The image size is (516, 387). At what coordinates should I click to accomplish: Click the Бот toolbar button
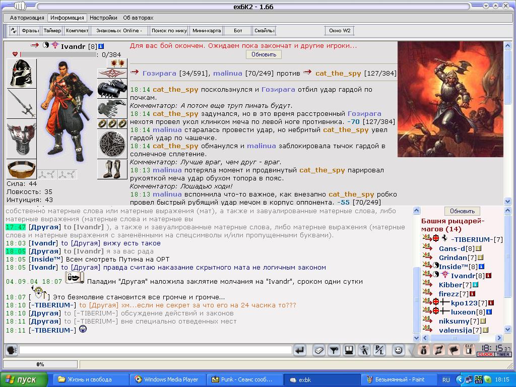[238, 31]
